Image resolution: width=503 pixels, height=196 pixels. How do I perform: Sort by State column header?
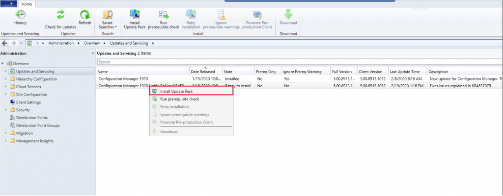238,72
